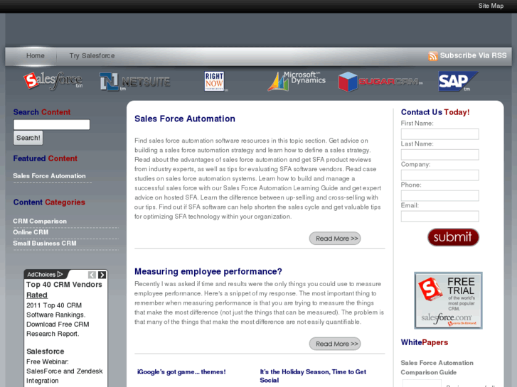The height and width of the screenshot is (387, 517).
Task: Click the red submit button
Action: click(x=453, y=237)
